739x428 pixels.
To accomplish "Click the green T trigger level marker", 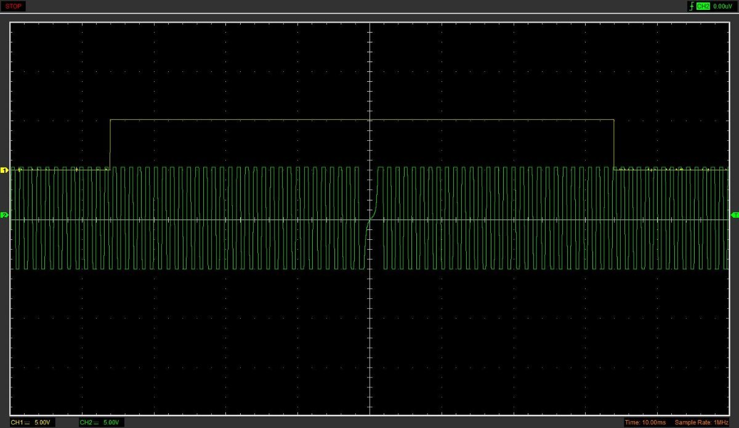I will pos(735,215).
